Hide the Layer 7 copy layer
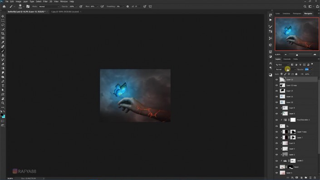The height and width of the screenshot is (180, 320). tap(277, 132)
